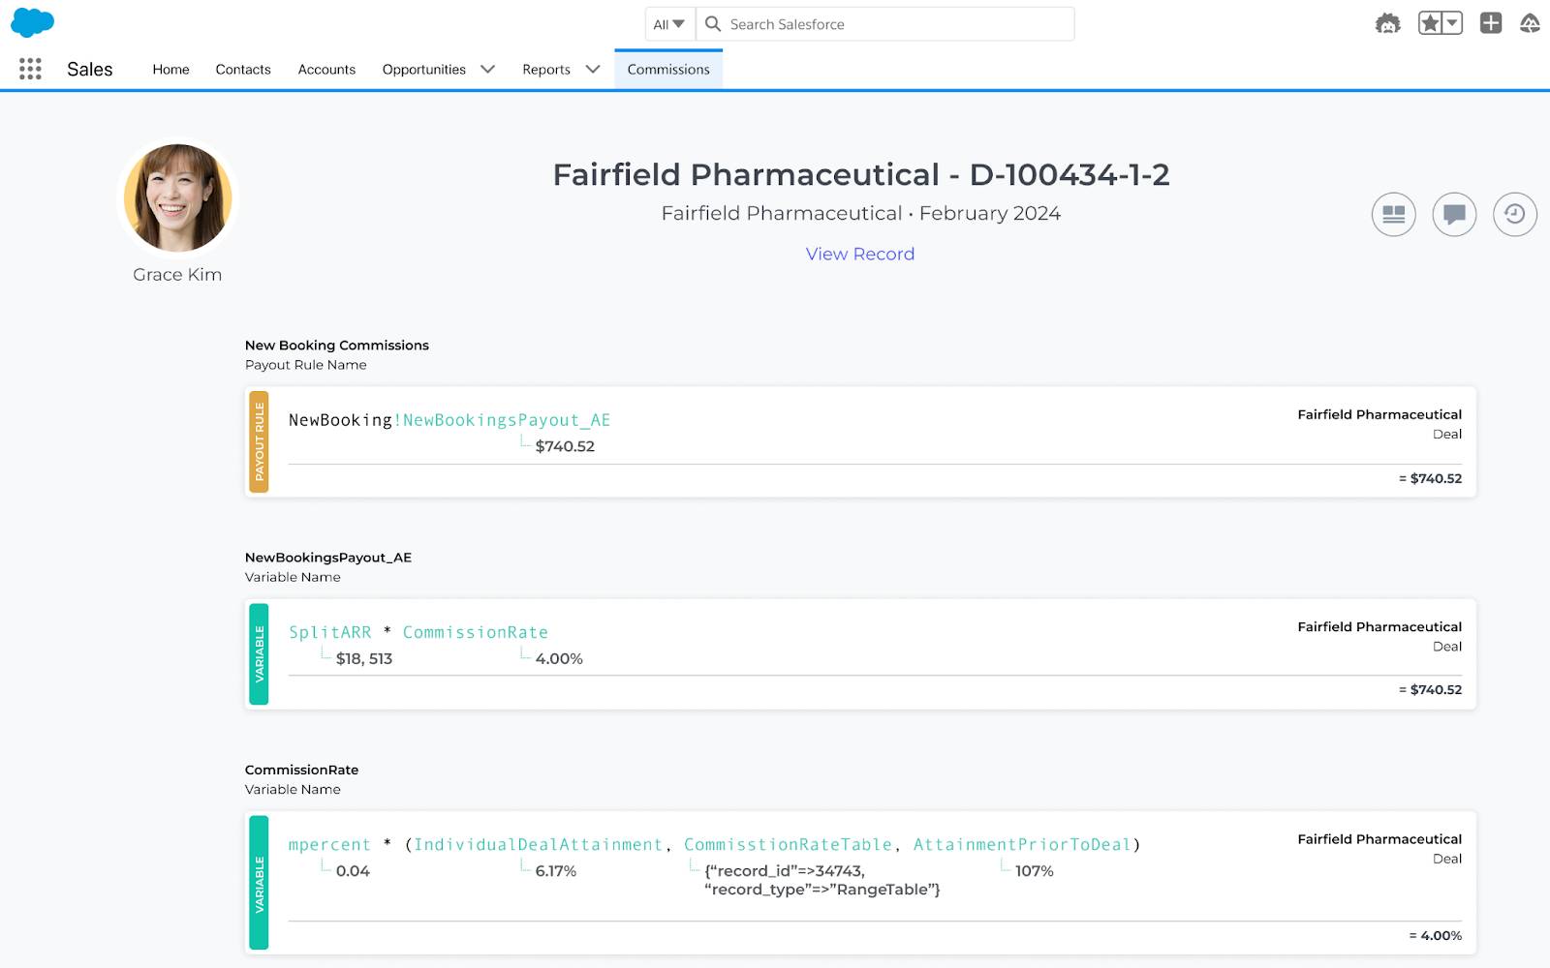Viewport: 1550px width, 968px height.
Task: Open the All search scope dropdown
Action: coord(669,24)
